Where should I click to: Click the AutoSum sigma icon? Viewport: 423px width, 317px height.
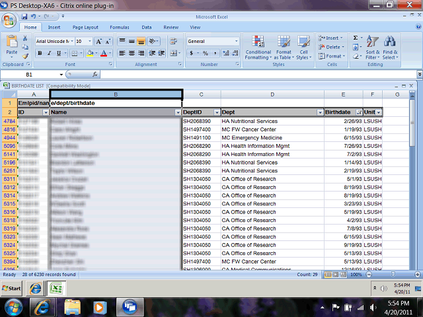[355, 38]
